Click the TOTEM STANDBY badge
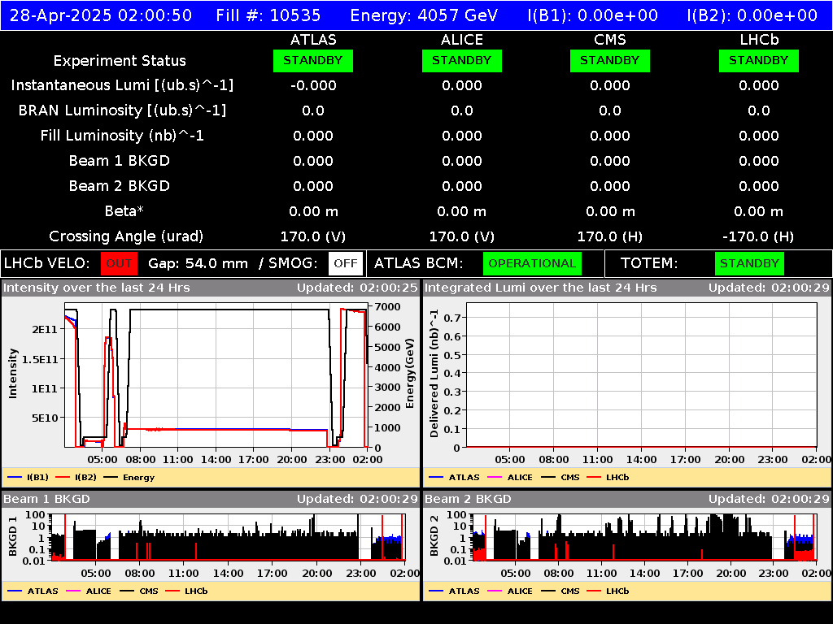The image size is (833, 624). (x=749, y=264)
